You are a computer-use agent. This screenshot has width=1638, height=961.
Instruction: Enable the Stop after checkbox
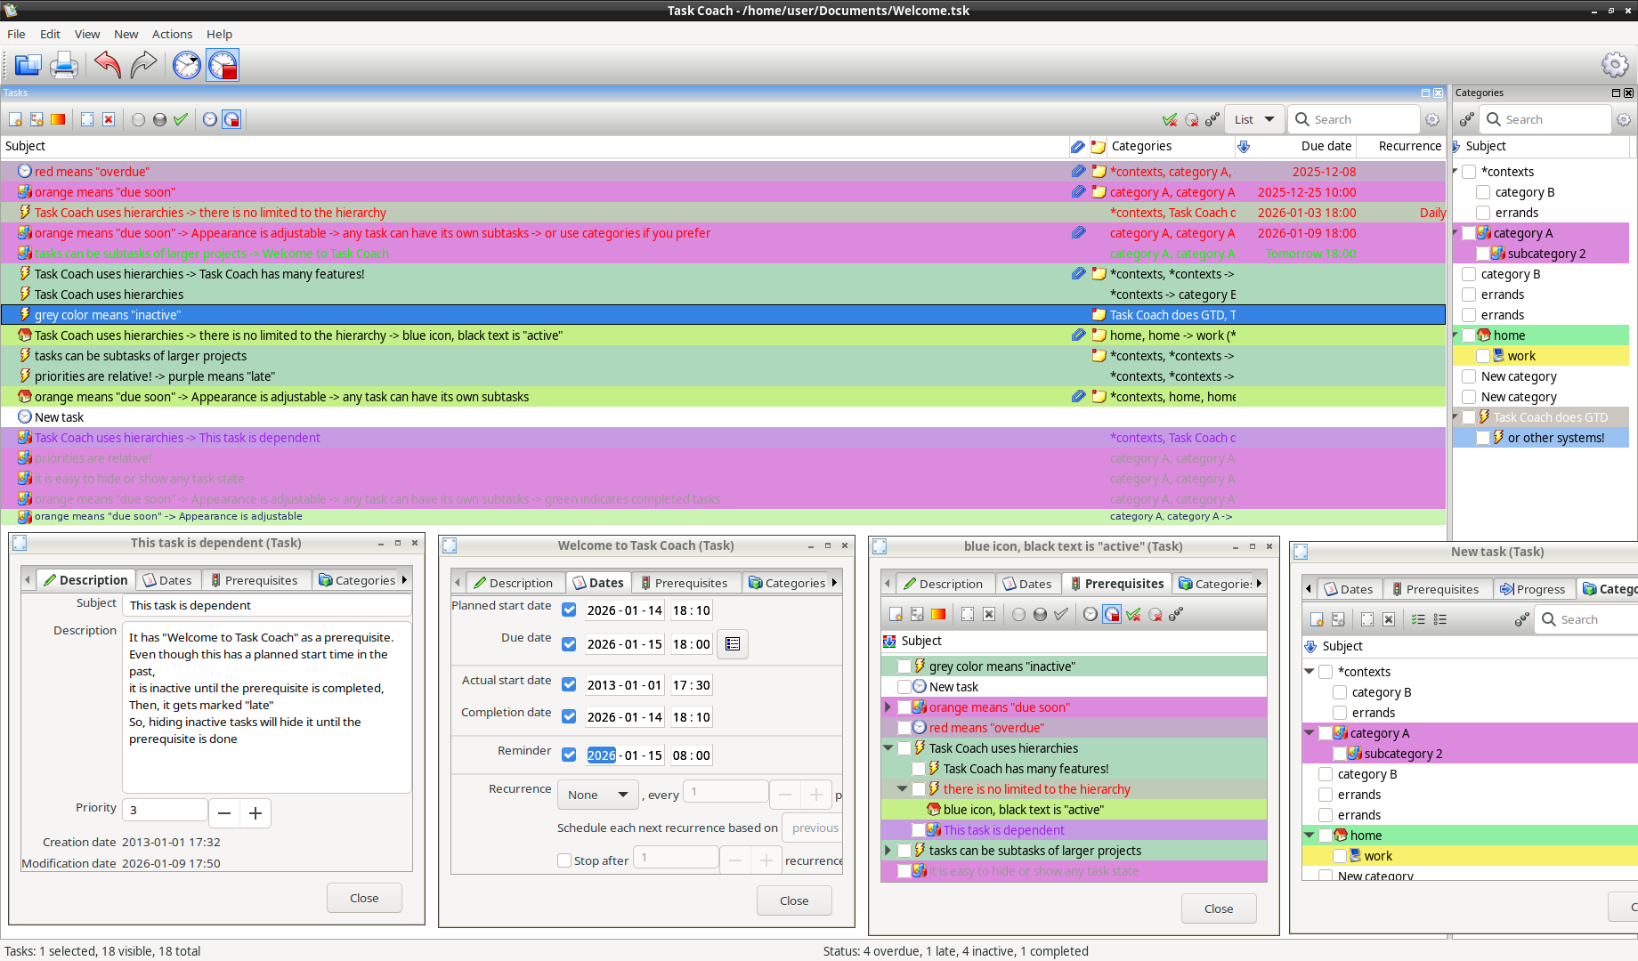pyautogui.click(x=564, y=860)
